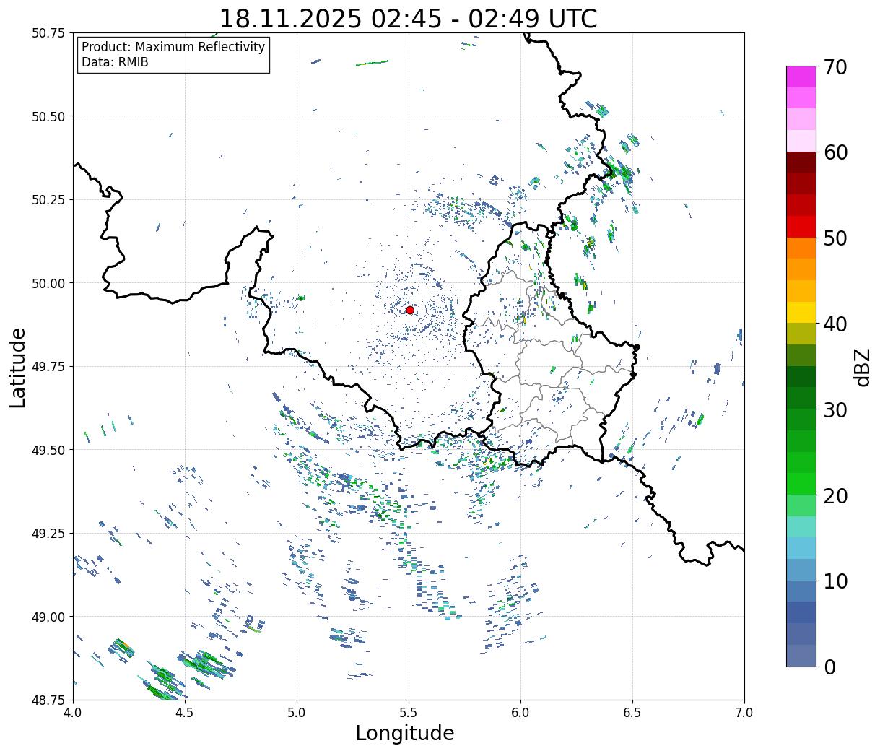
Task: Click the dark maroon swatch below 60
Action: pyautogui.click(x=801, y=162)
